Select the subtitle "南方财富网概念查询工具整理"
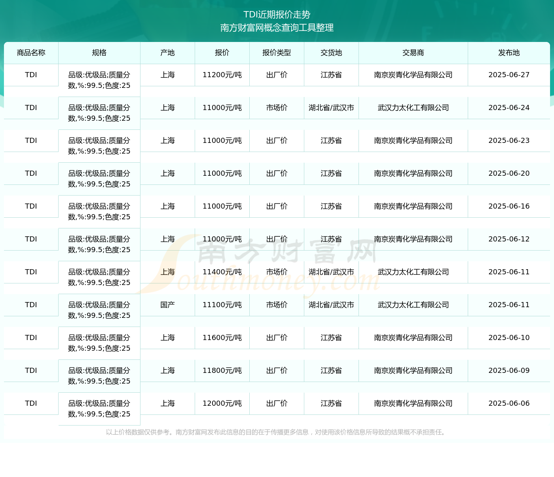This screenshot has height=477, width=554. (277, 28)
